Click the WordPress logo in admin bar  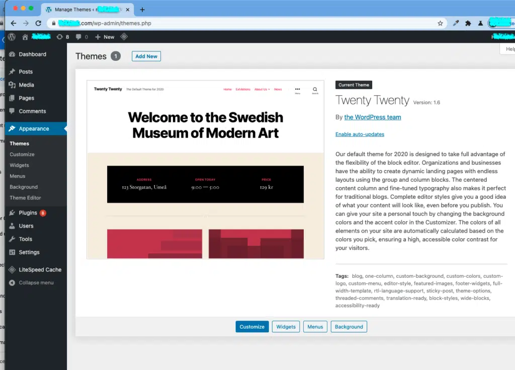(x=12, y=37)
